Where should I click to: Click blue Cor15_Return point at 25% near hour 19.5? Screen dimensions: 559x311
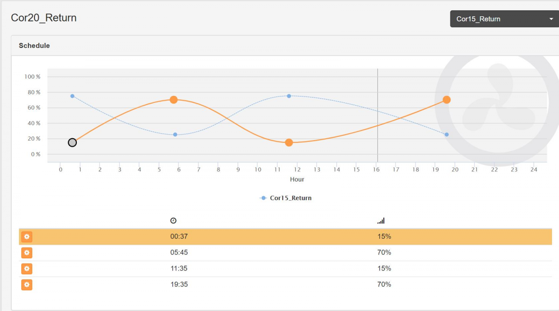point(446,135)
